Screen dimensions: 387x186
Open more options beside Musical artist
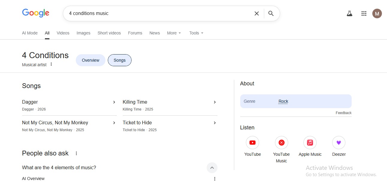click(51, 64)
